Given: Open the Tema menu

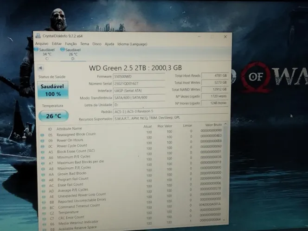Looking at the screenshot, I should point(85,44).
